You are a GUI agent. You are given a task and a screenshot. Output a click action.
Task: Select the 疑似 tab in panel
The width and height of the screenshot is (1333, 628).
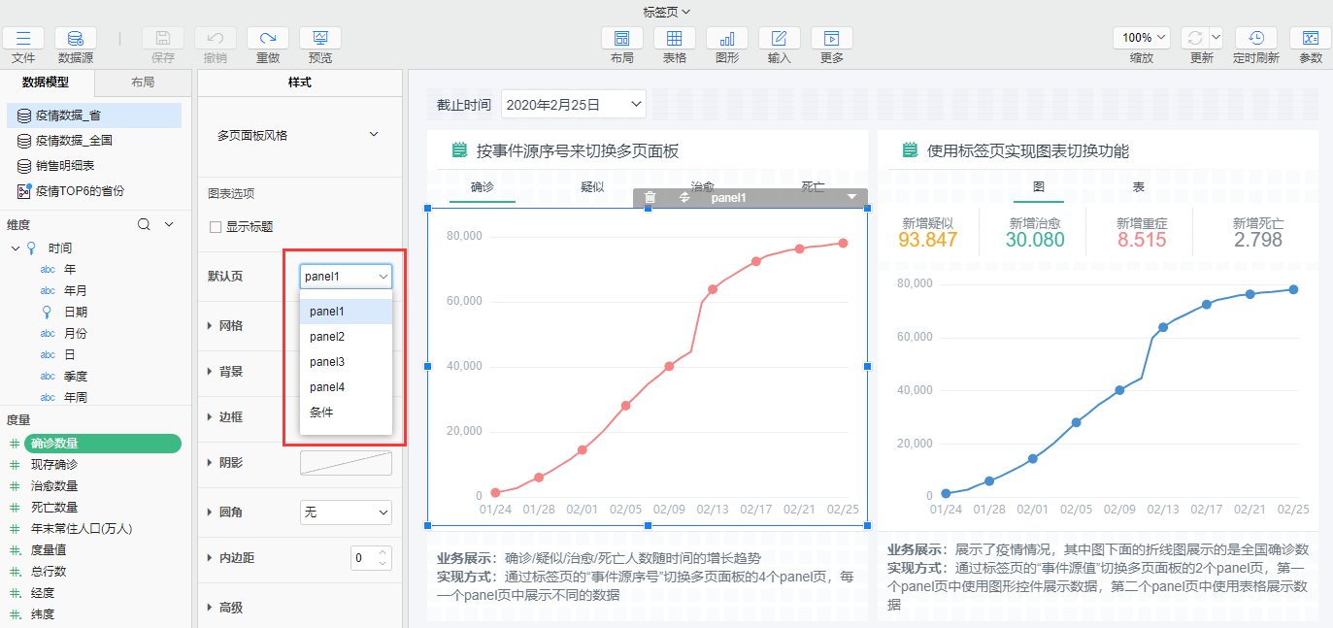click(x=592, y=186)
